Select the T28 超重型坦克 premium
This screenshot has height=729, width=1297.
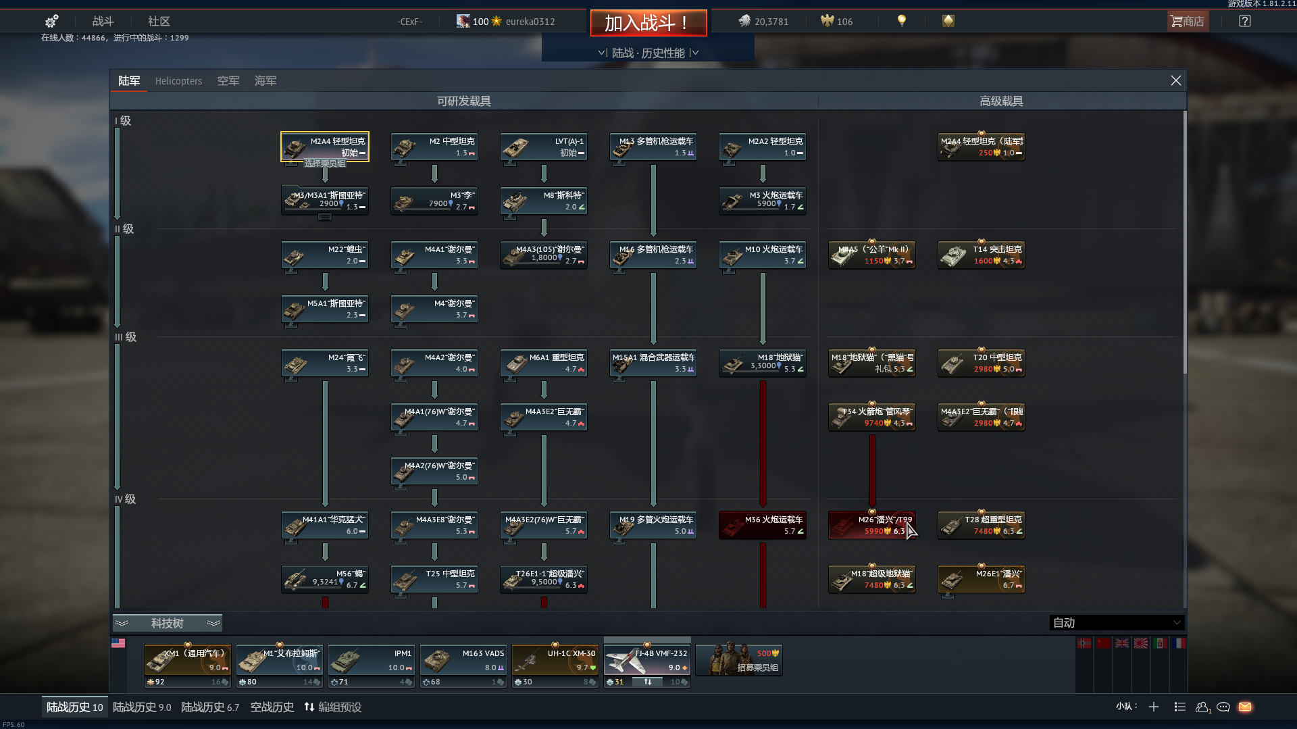(982, 525)
